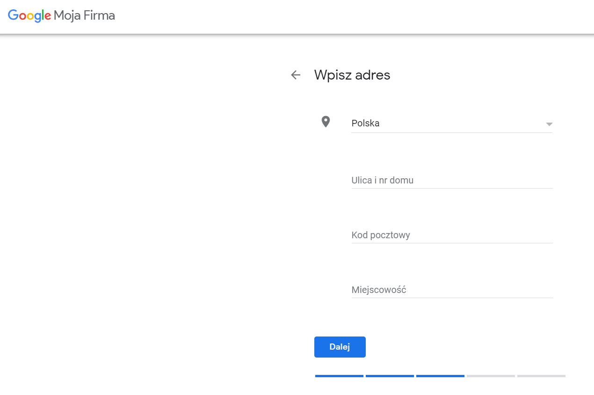Viewport: 594px width, 395px height.
Task: Select the Polska country field
Action: pyautogui.click(x=452, y=124)
